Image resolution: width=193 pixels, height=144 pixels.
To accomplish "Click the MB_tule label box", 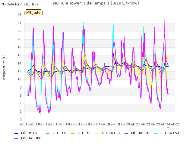I will 33,12.
